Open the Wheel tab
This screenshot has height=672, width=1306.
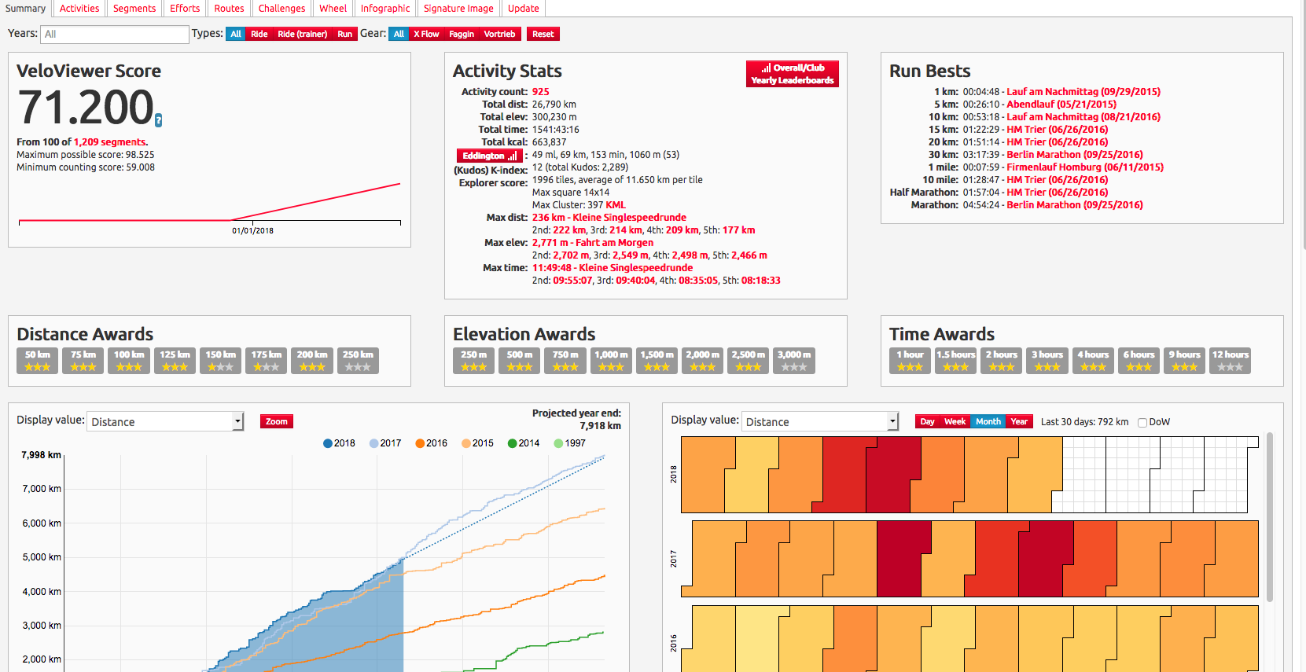pyautogui.click(x=333, y=9)
